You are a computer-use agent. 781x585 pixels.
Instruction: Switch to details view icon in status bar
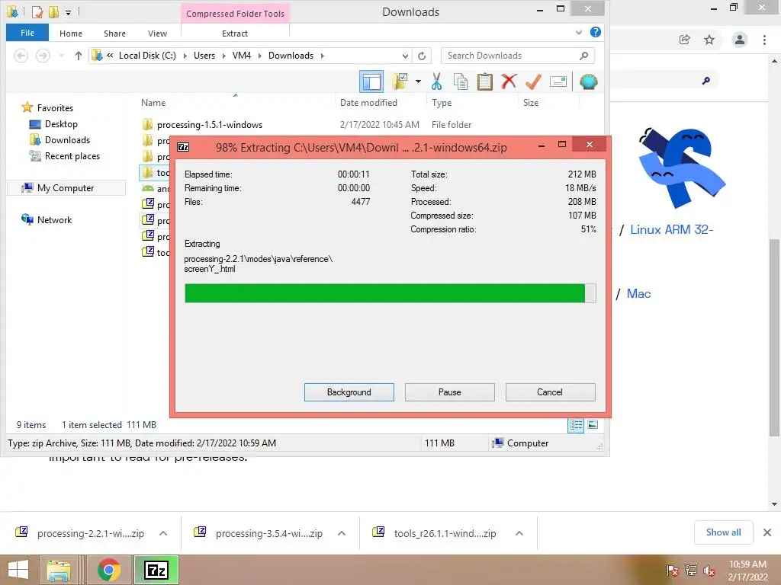[x=577, y=425]
